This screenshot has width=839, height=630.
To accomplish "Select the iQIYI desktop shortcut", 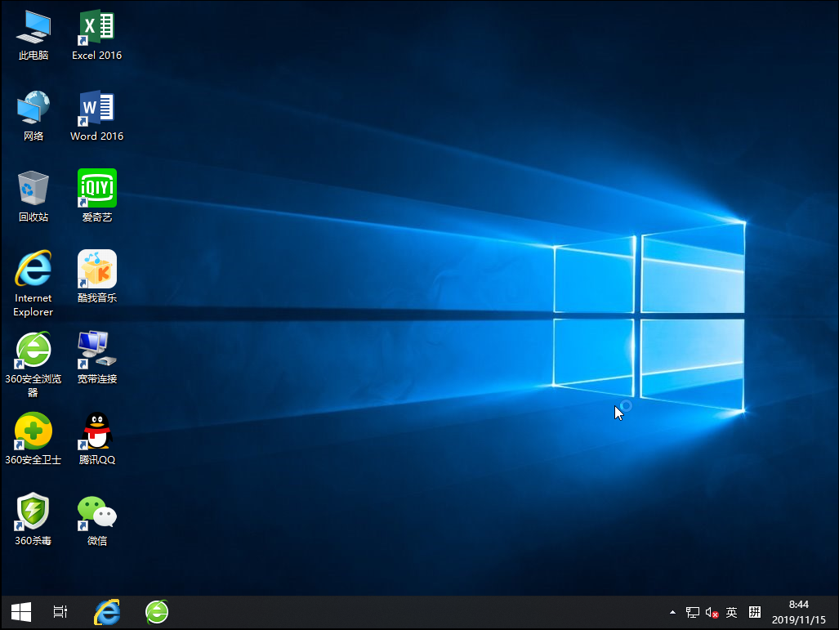I will pos(96,189).
